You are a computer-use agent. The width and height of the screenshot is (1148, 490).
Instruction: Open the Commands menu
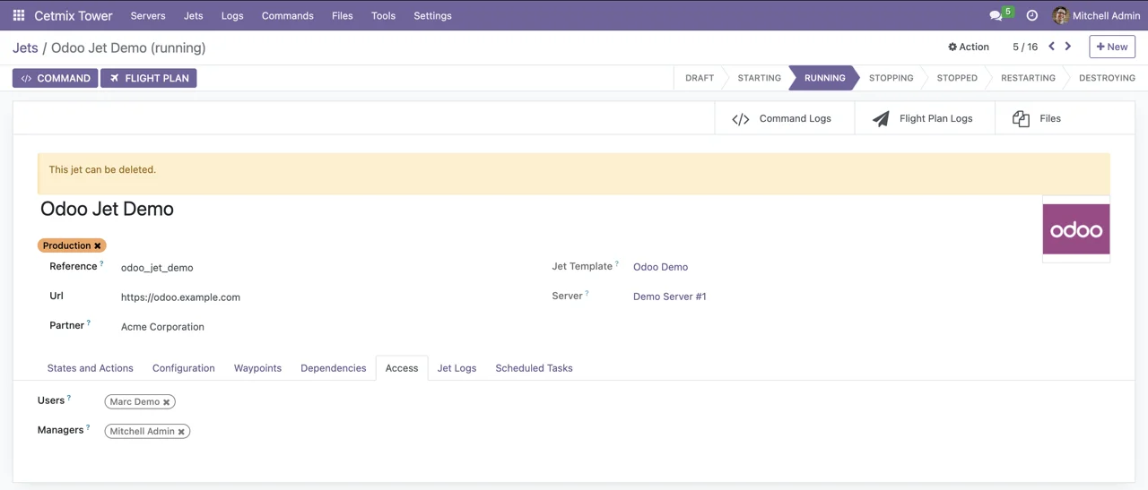click(x=287, y=15)
